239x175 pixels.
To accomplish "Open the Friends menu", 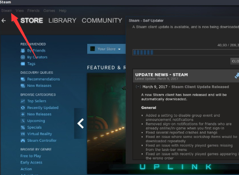I will click(x=33, y=11).
